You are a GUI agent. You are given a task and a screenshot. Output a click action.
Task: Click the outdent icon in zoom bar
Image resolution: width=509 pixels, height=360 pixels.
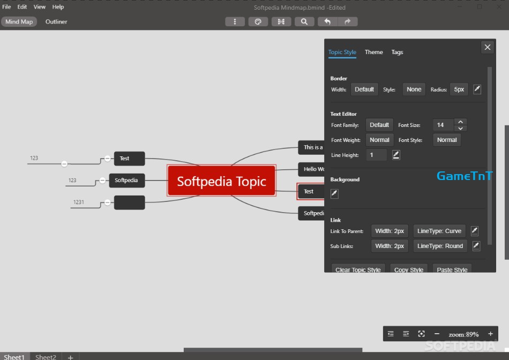391,334
